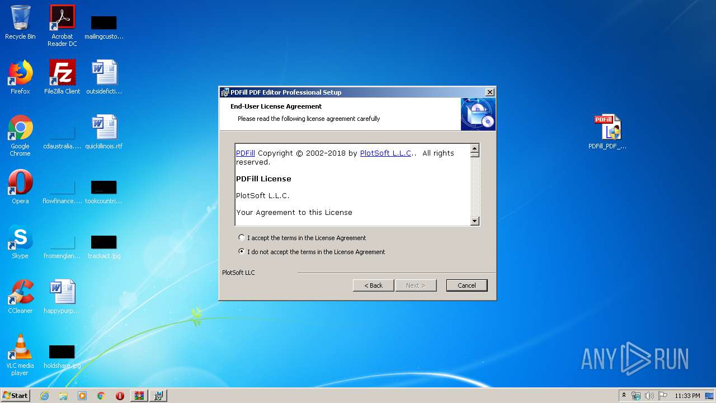Open the network status tray icon
Viewport: 716px width, 403px height.
click(636, 396)
